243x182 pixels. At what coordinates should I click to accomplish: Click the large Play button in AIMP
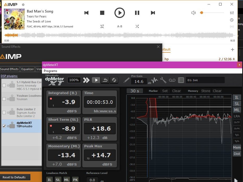click(119, 13)
